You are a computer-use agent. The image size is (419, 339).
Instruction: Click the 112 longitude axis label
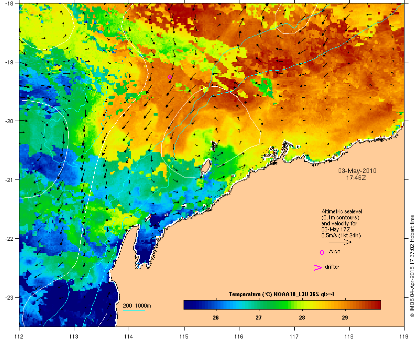click(x=20, y=337)
